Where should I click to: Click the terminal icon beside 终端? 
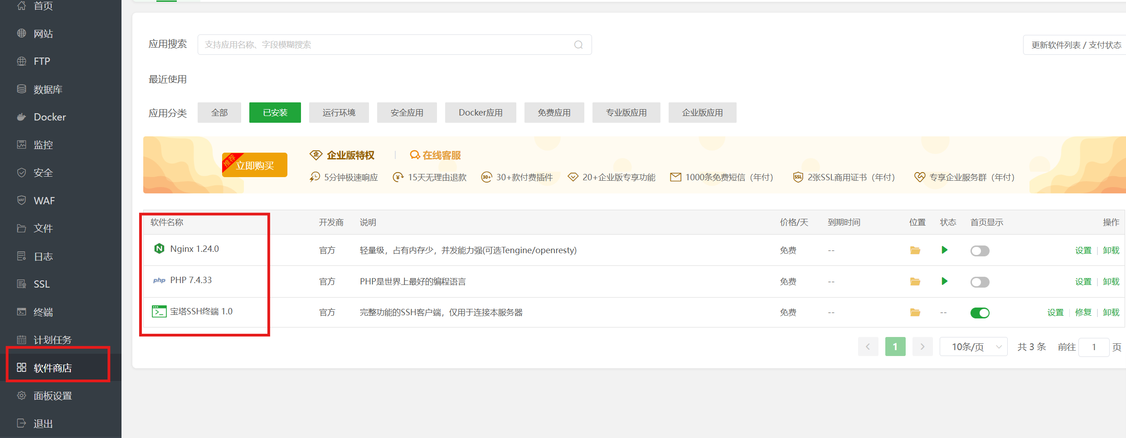21,312
